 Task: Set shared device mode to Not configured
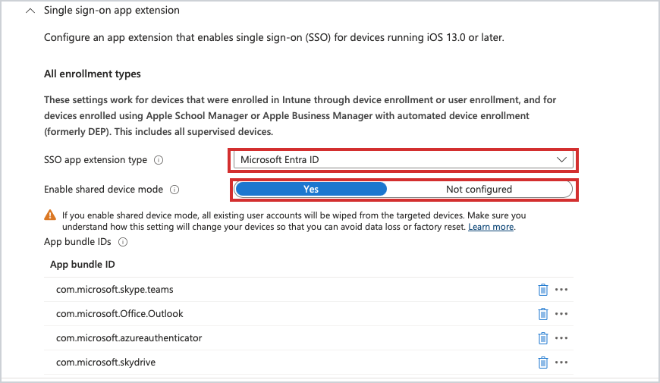click(x=479, y=190)
